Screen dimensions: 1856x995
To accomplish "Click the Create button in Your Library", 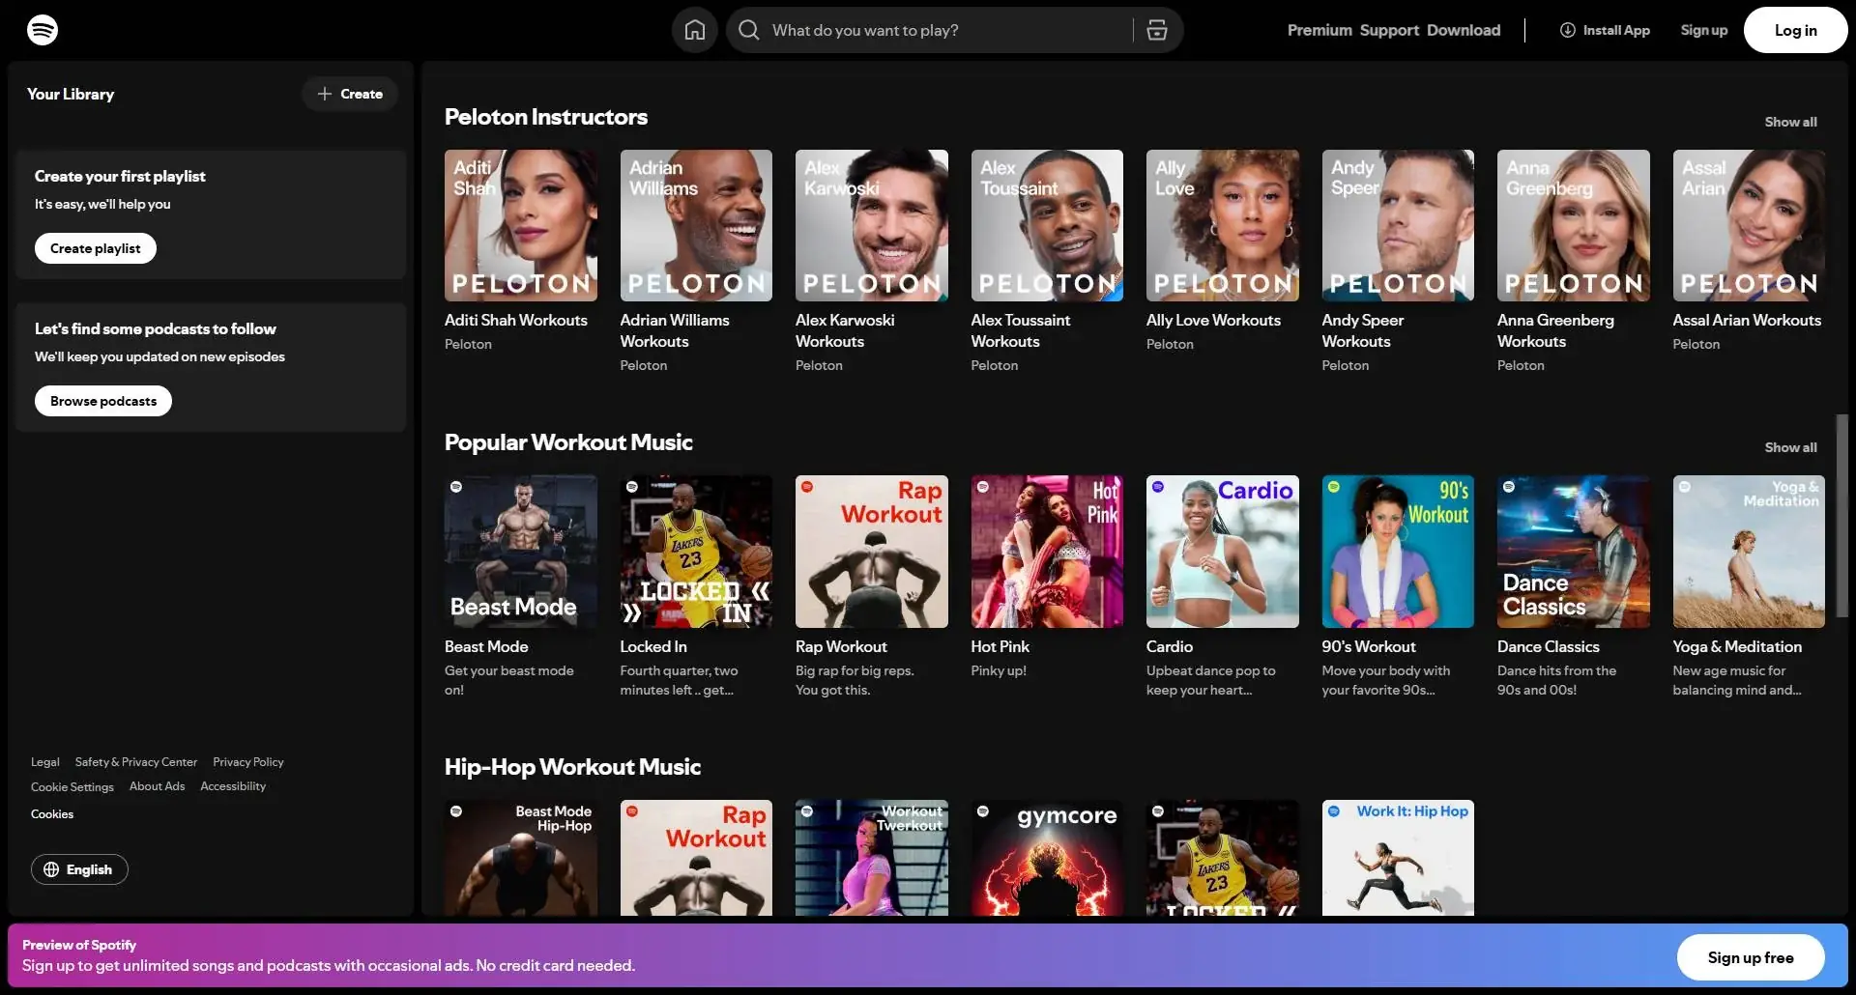I will click(x=350, y=94).
